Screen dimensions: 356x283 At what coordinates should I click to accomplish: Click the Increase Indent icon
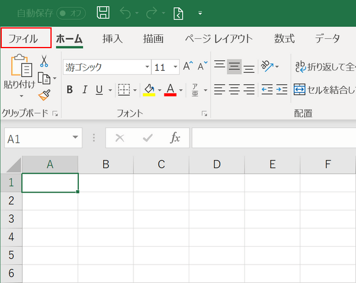point(282,90)
